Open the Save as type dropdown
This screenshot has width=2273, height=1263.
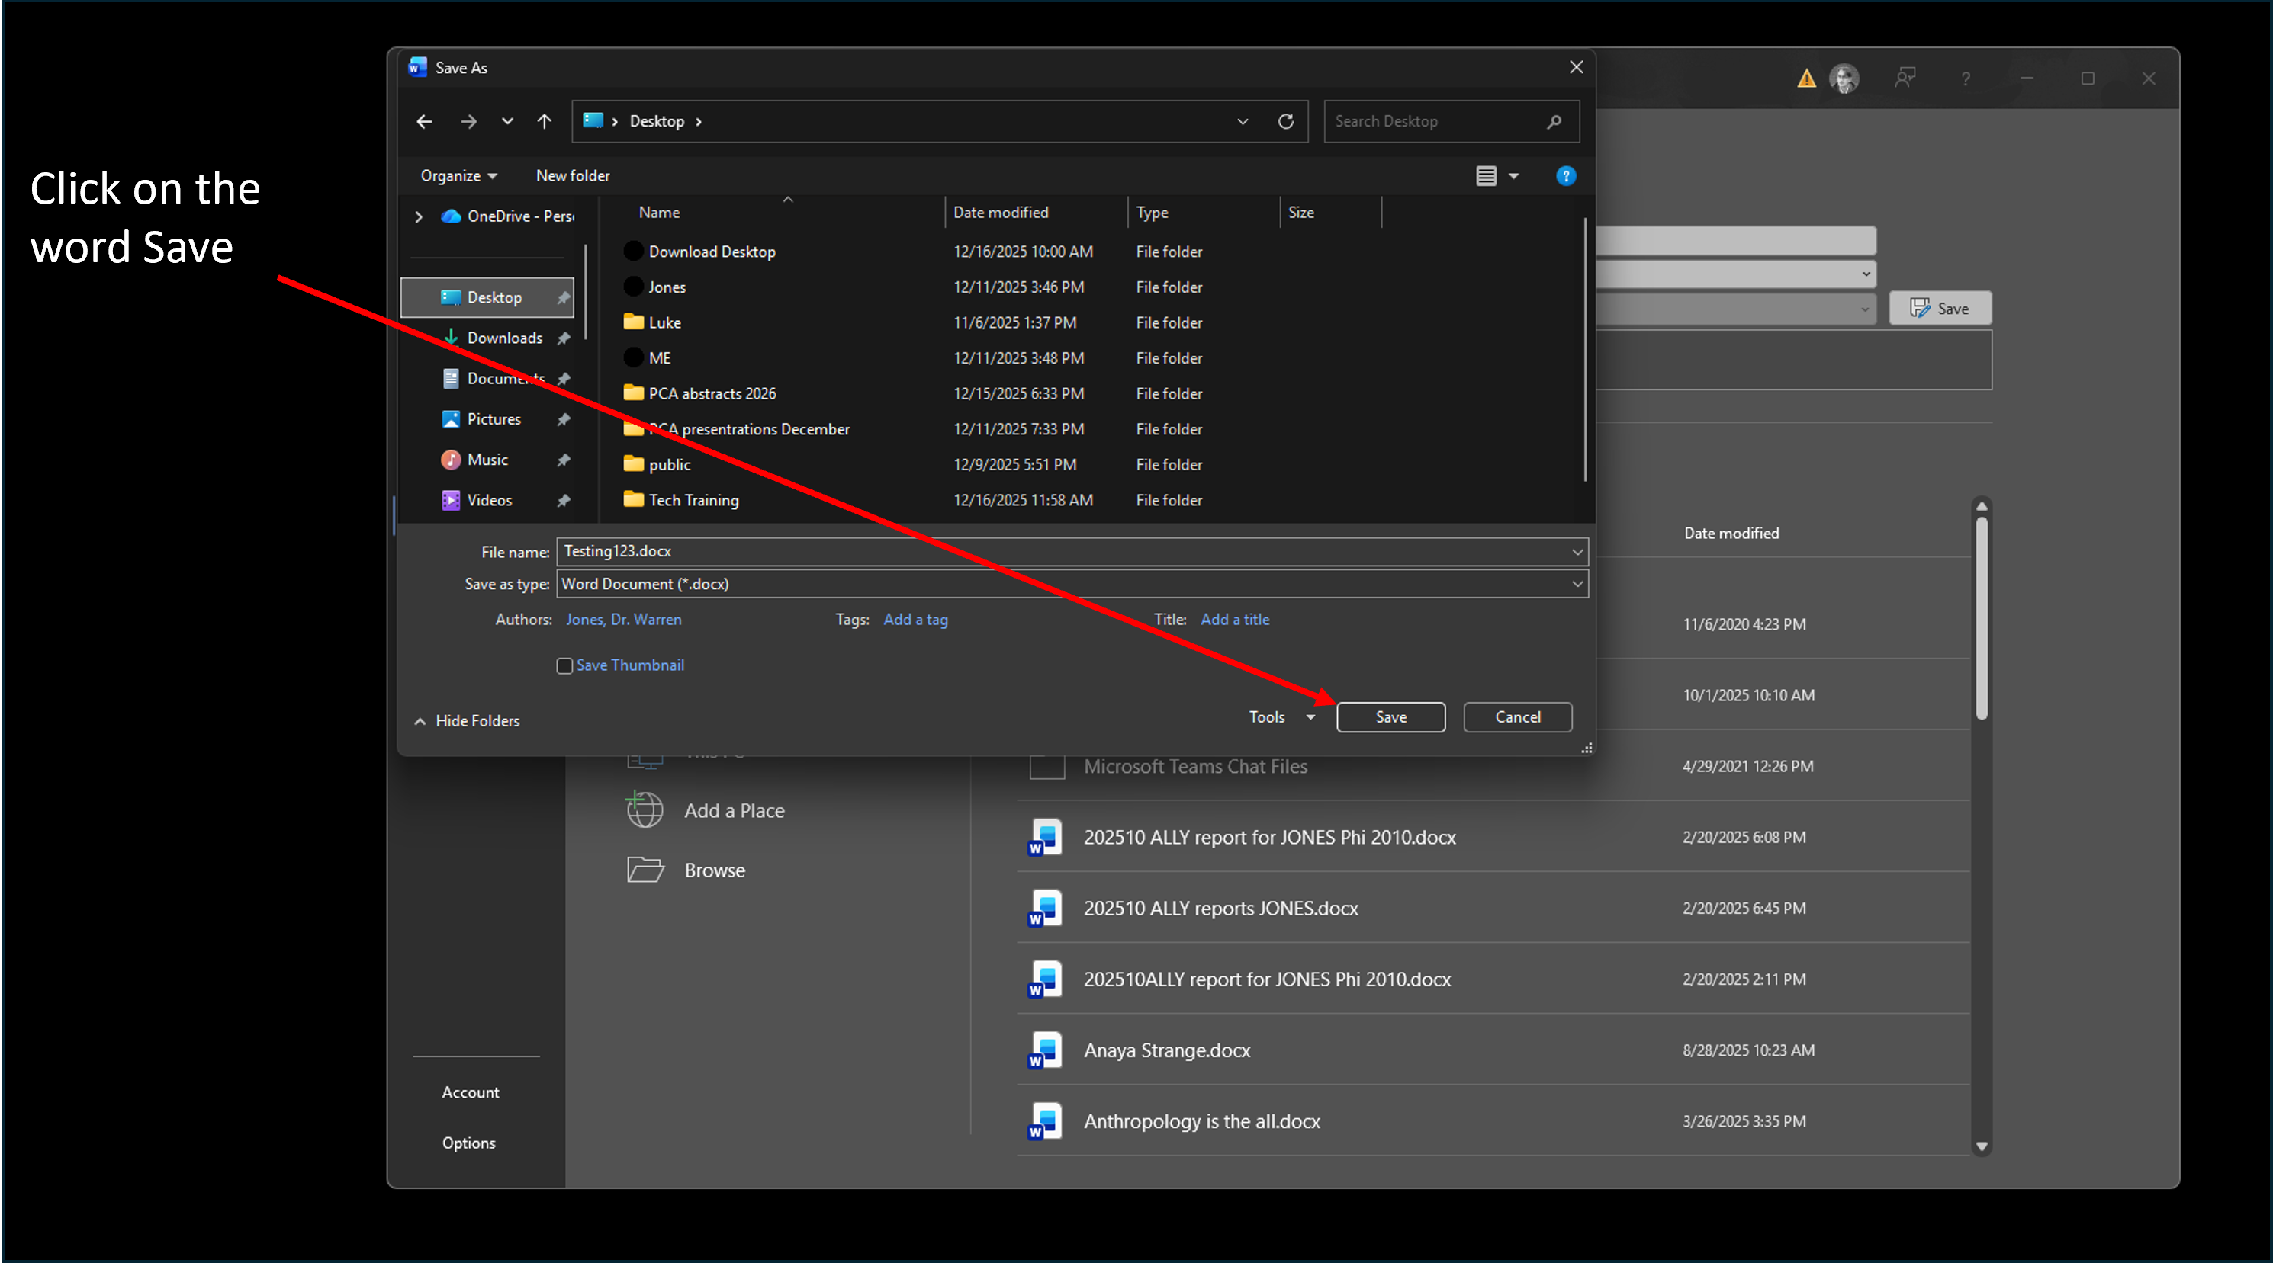pos(1577,584)
